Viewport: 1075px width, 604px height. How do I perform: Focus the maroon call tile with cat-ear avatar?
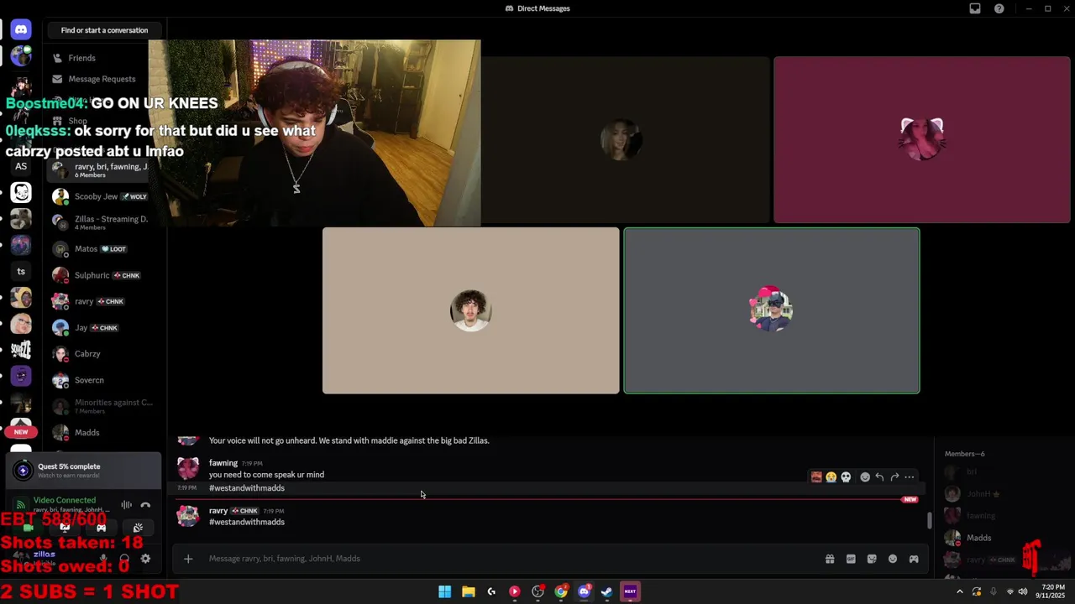point(921,139)
